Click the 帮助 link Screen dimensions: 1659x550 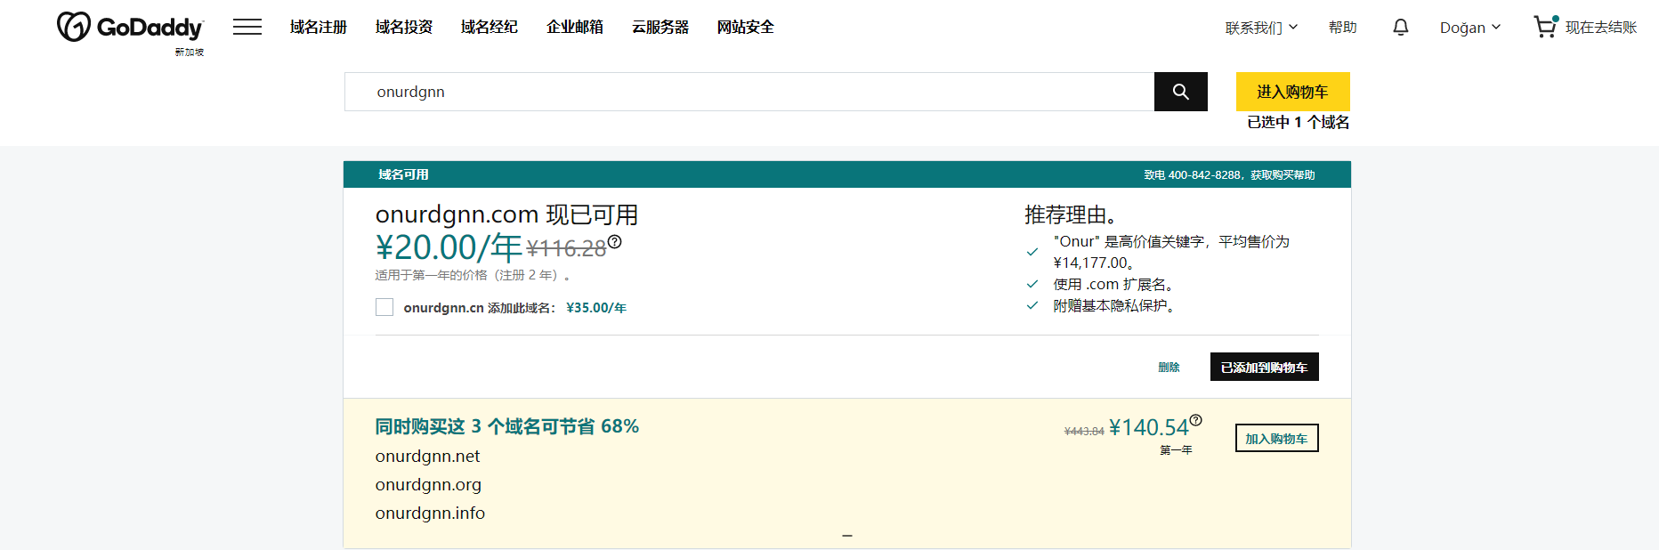coord(1342,28)
